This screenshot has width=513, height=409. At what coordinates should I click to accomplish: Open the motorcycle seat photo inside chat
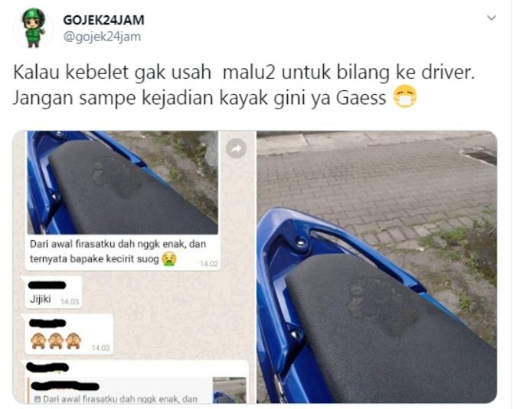123,182
